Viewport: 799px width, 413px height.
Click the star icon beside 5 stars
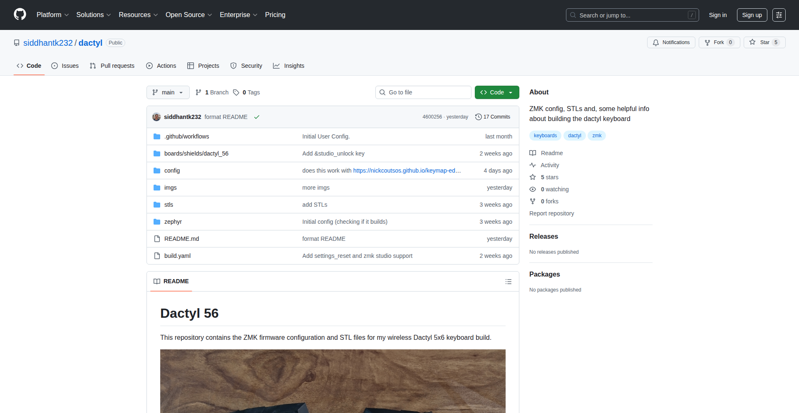pos(533,177)
